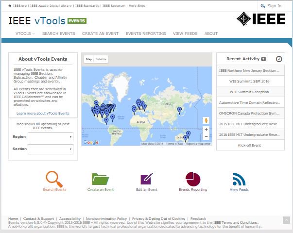Open the SEARCH EVENTS menu item
The width and height of the screenshot is (293, 233).
tap(58, 33)
